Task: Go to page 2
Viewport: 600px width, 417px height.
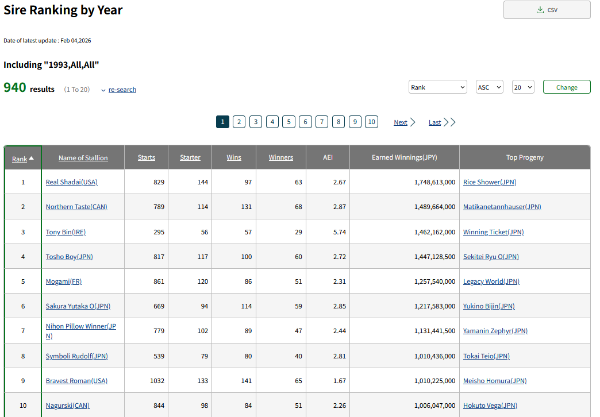Action: tap(239, 122)
